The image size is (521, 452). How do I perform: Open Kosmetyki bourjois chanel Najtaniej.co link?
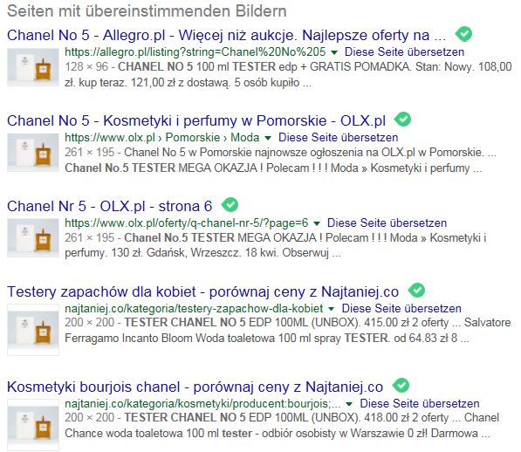coord(195,387)
